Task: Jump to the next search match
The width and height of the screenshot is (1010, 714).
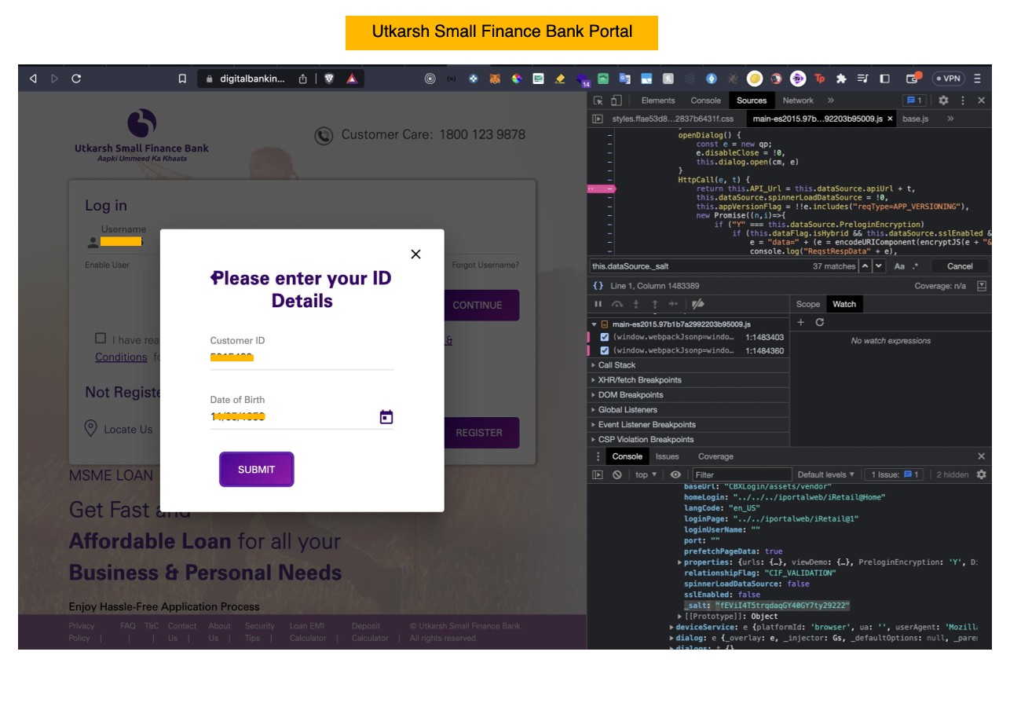Action: coord(879,266)
